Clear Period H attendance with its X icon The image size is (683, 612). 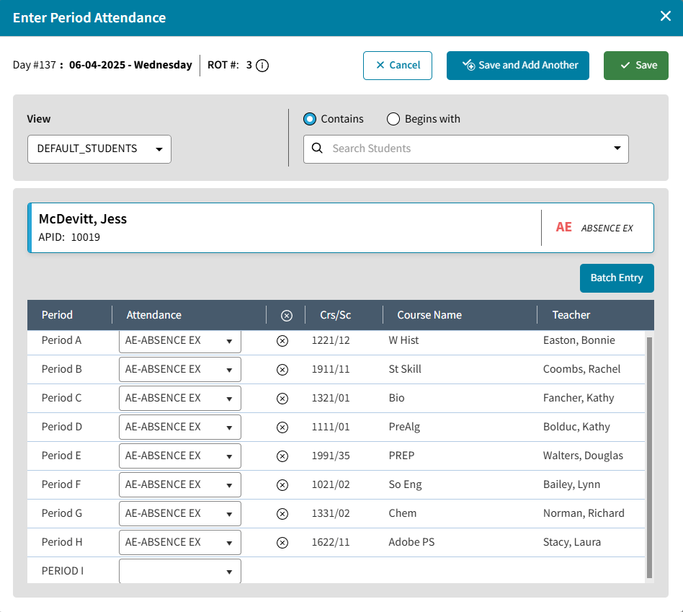coord(282,542)
